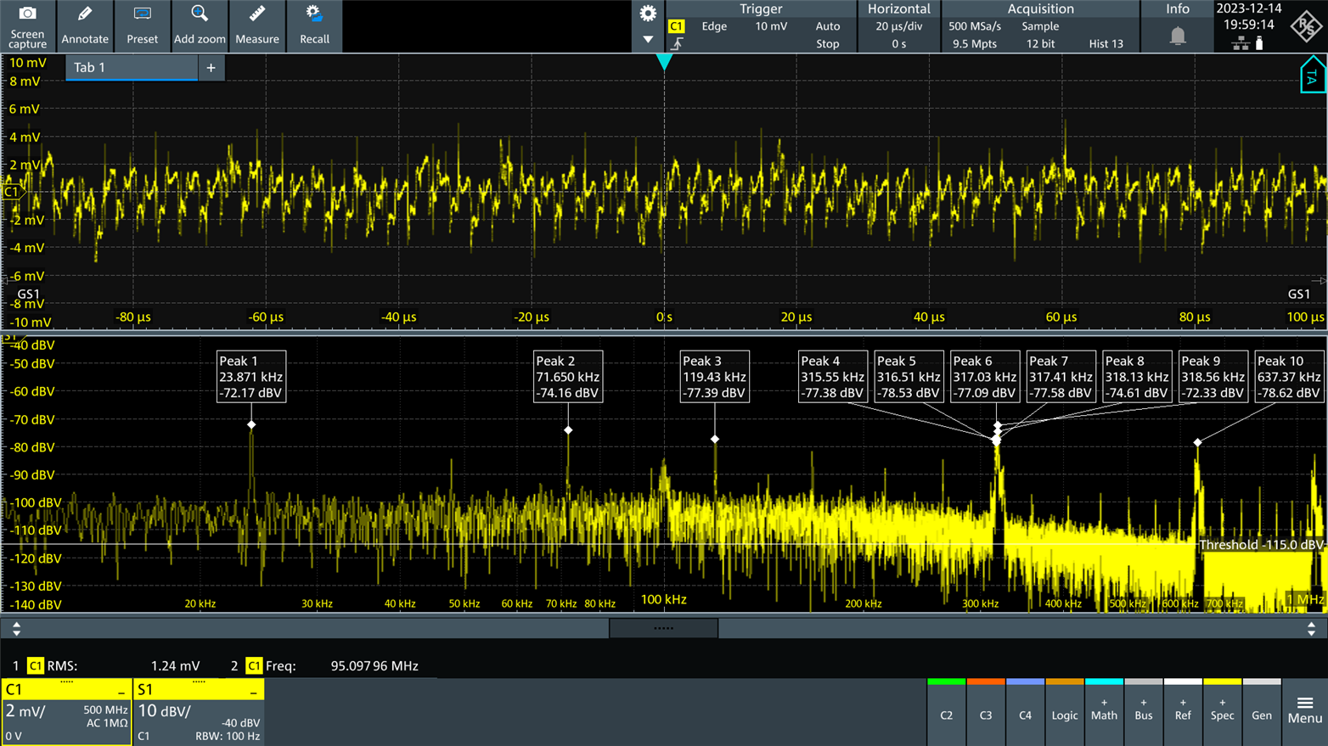Toggle channel C3 on
The height and width of the screenshot is (746, 1328).
(x=985, y=714)
